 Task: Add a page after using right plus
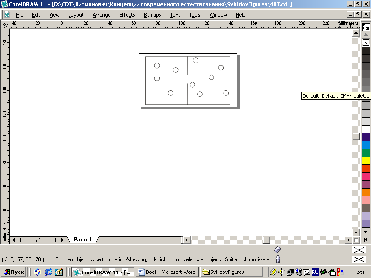(x=56, y=240)
